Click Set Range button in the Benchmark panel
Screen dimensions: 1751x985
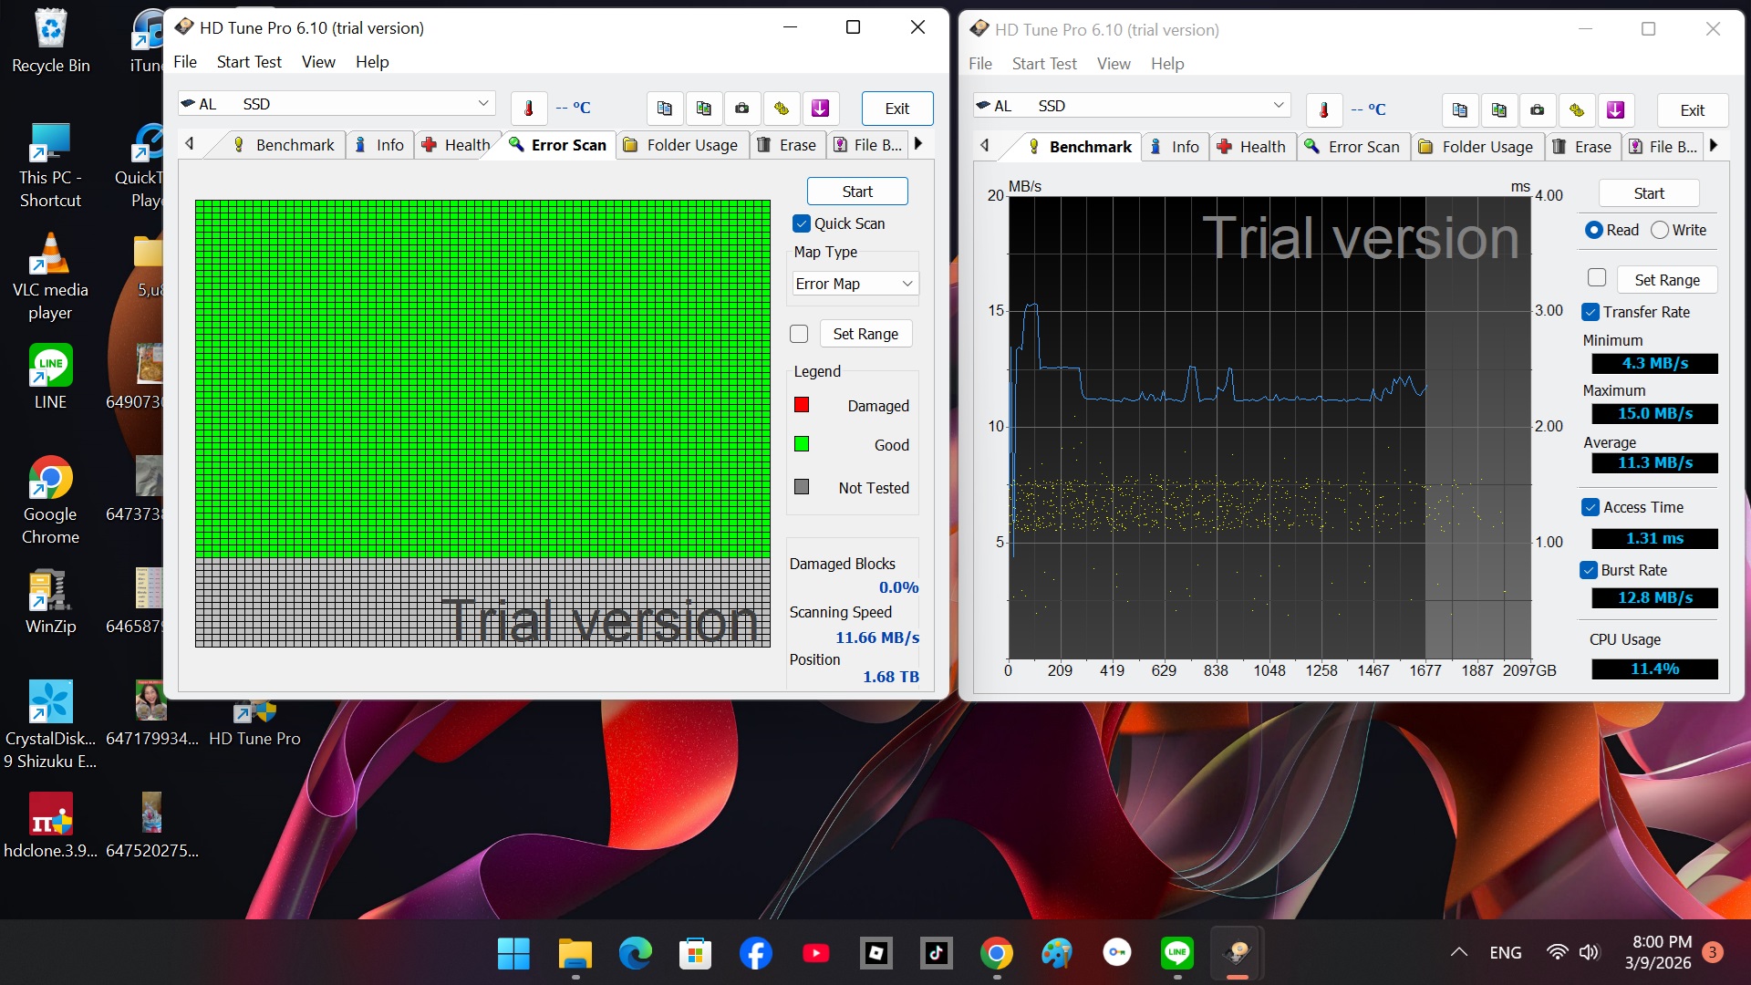click(x=1666, y=280)
